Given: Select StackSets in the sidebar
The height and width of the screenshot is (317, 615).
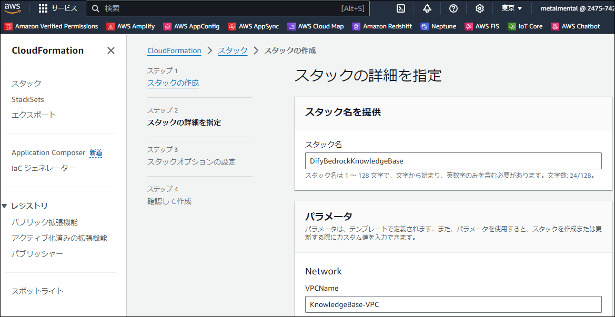Looking at the screenshot, I should (28, 99).
